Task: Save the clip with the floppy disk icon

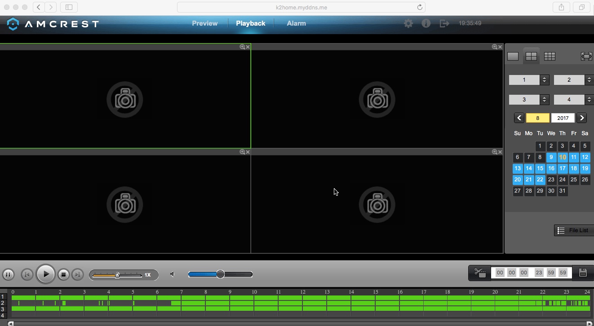Action: 583,273
